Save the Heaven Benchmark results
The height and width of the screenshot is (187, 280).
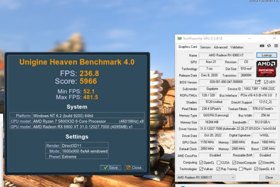click(111, 167)
